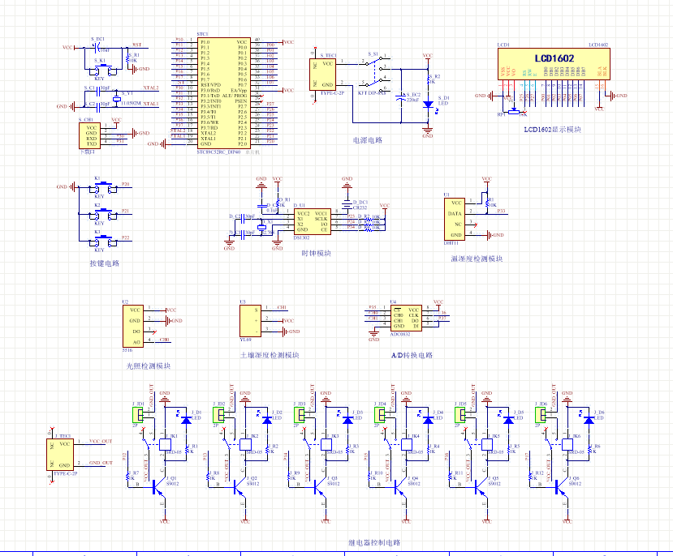Select the K1 push button key
The height and width of the screenshot is (556, 673).
[x=98, y=187]
